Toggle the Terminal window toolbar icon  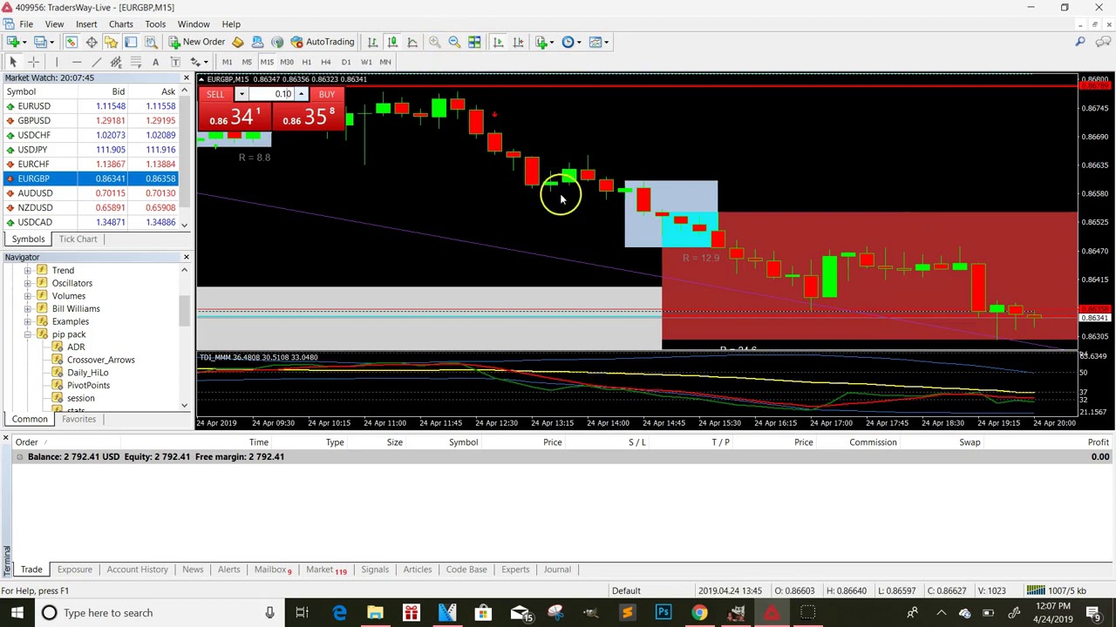tap(131, 42)
